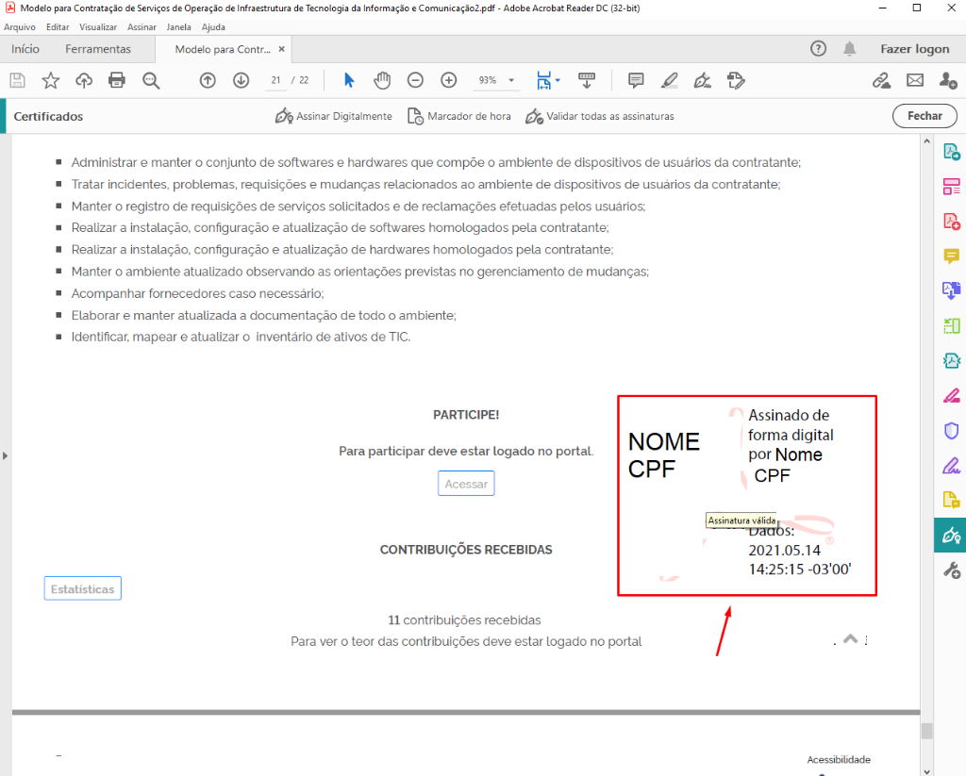
Task: Click Assinar Digitalmente button
Action: 333,116
